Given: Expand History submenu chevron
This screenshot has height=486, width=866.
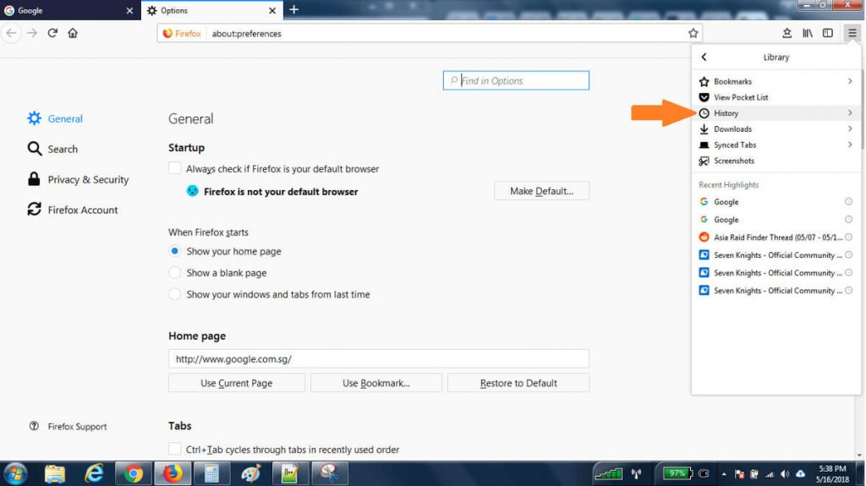Looking at the screenshot, I should pyautogui.click(x=850, y=112).
